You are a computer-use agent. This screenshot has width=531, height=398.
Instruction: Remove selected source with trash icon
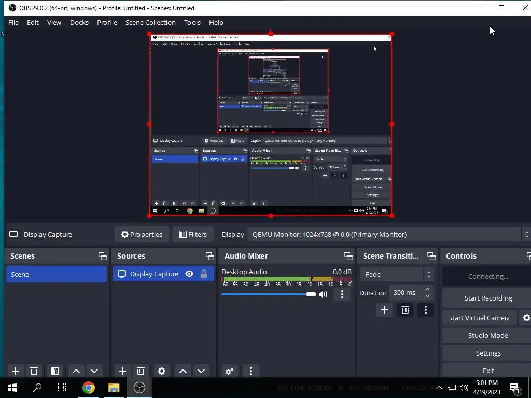141,371
